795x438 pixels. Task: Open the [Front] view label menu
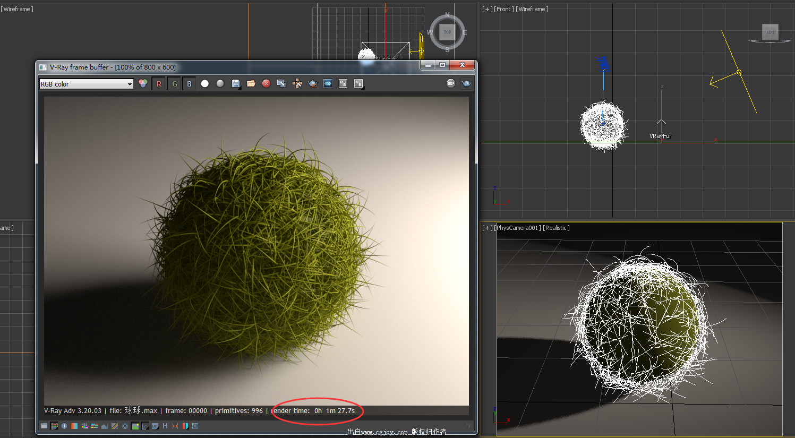(504, 9)
